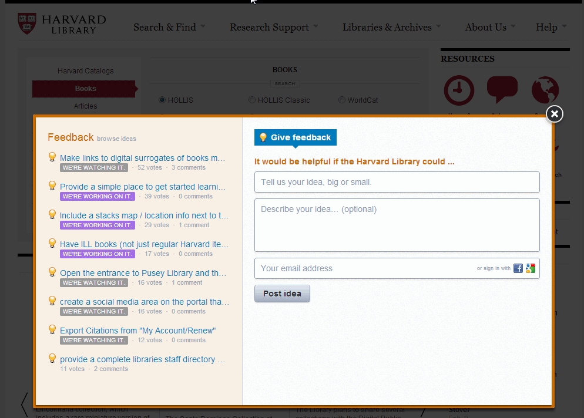Click lightbulb beside 'Make links to digital surrogates'
The width and height of the screenshot is (584, 418).
point(52,157)
